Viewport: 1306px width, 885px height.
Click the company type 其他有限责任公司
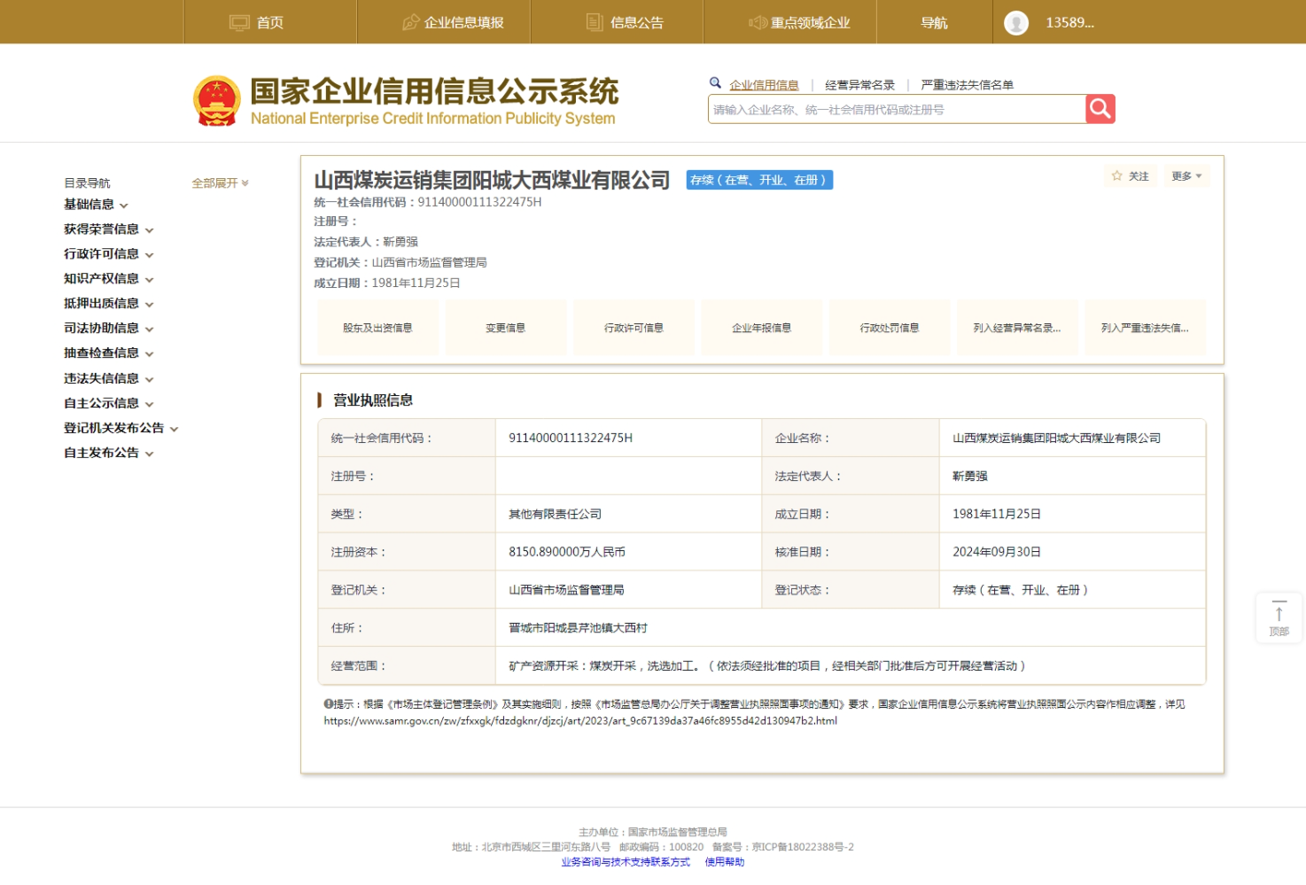pyautogui.click(x=556, y=514)
